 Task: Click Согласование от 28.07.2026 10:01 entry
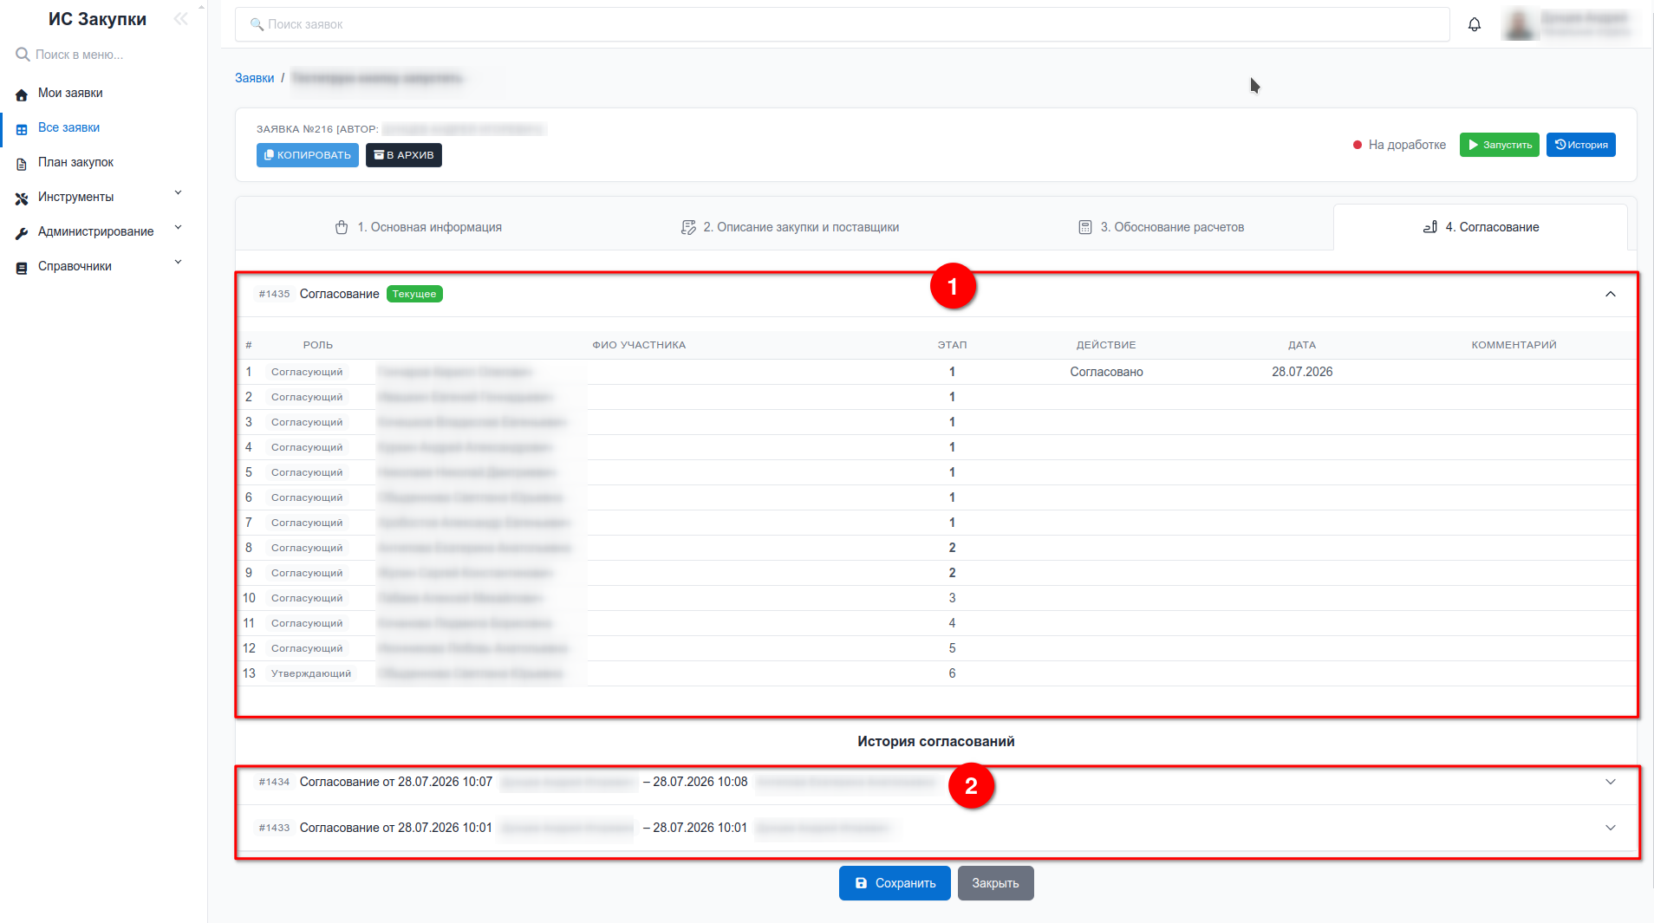396,828
